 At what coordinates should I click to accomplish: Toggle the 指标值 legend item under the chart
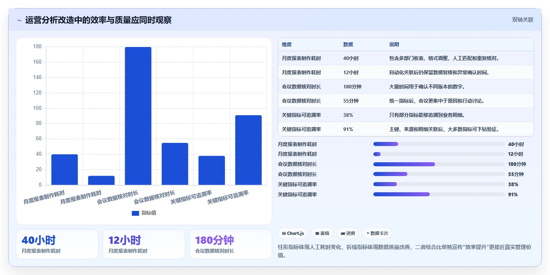point(144,213)
